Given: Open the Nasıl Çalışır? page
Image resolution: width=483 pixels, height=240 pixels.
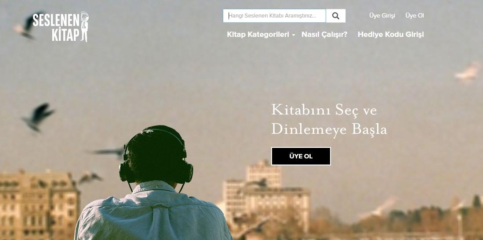Looking at the screenshot, I should [324, 35].
